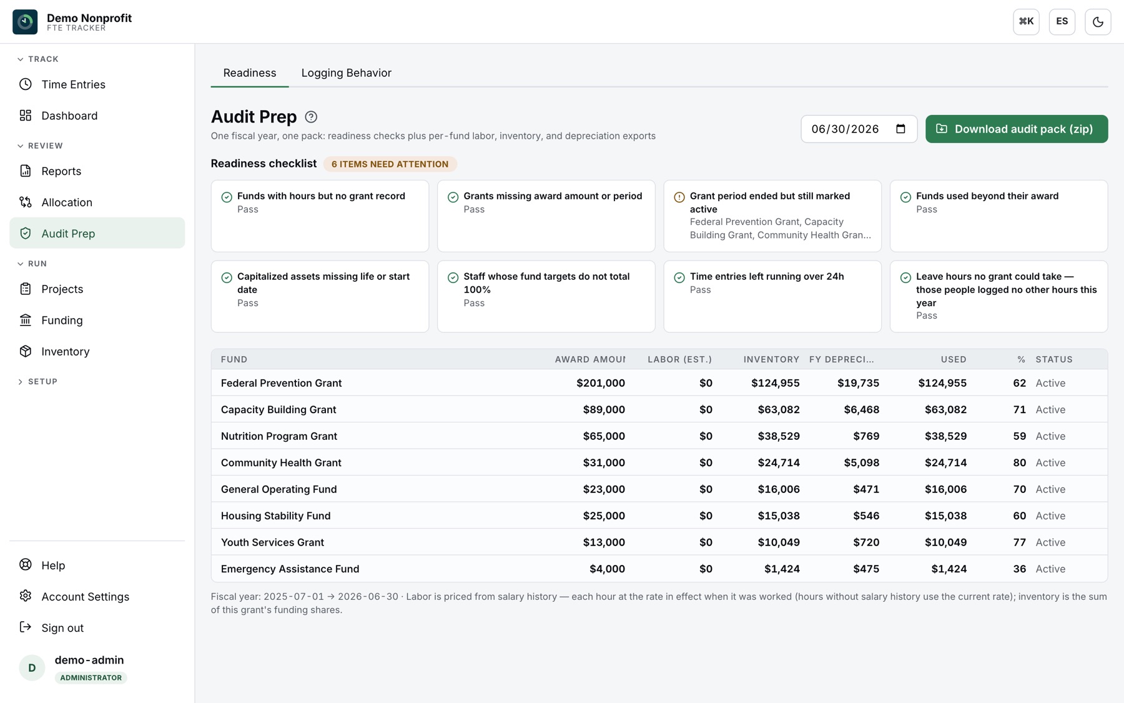Click the Sign out arrow icon
The image size is (1124, 703).
26,628
